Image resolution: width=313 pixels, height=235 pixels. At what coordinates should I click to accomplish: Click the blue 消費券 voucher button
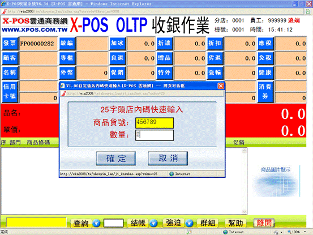265,92
